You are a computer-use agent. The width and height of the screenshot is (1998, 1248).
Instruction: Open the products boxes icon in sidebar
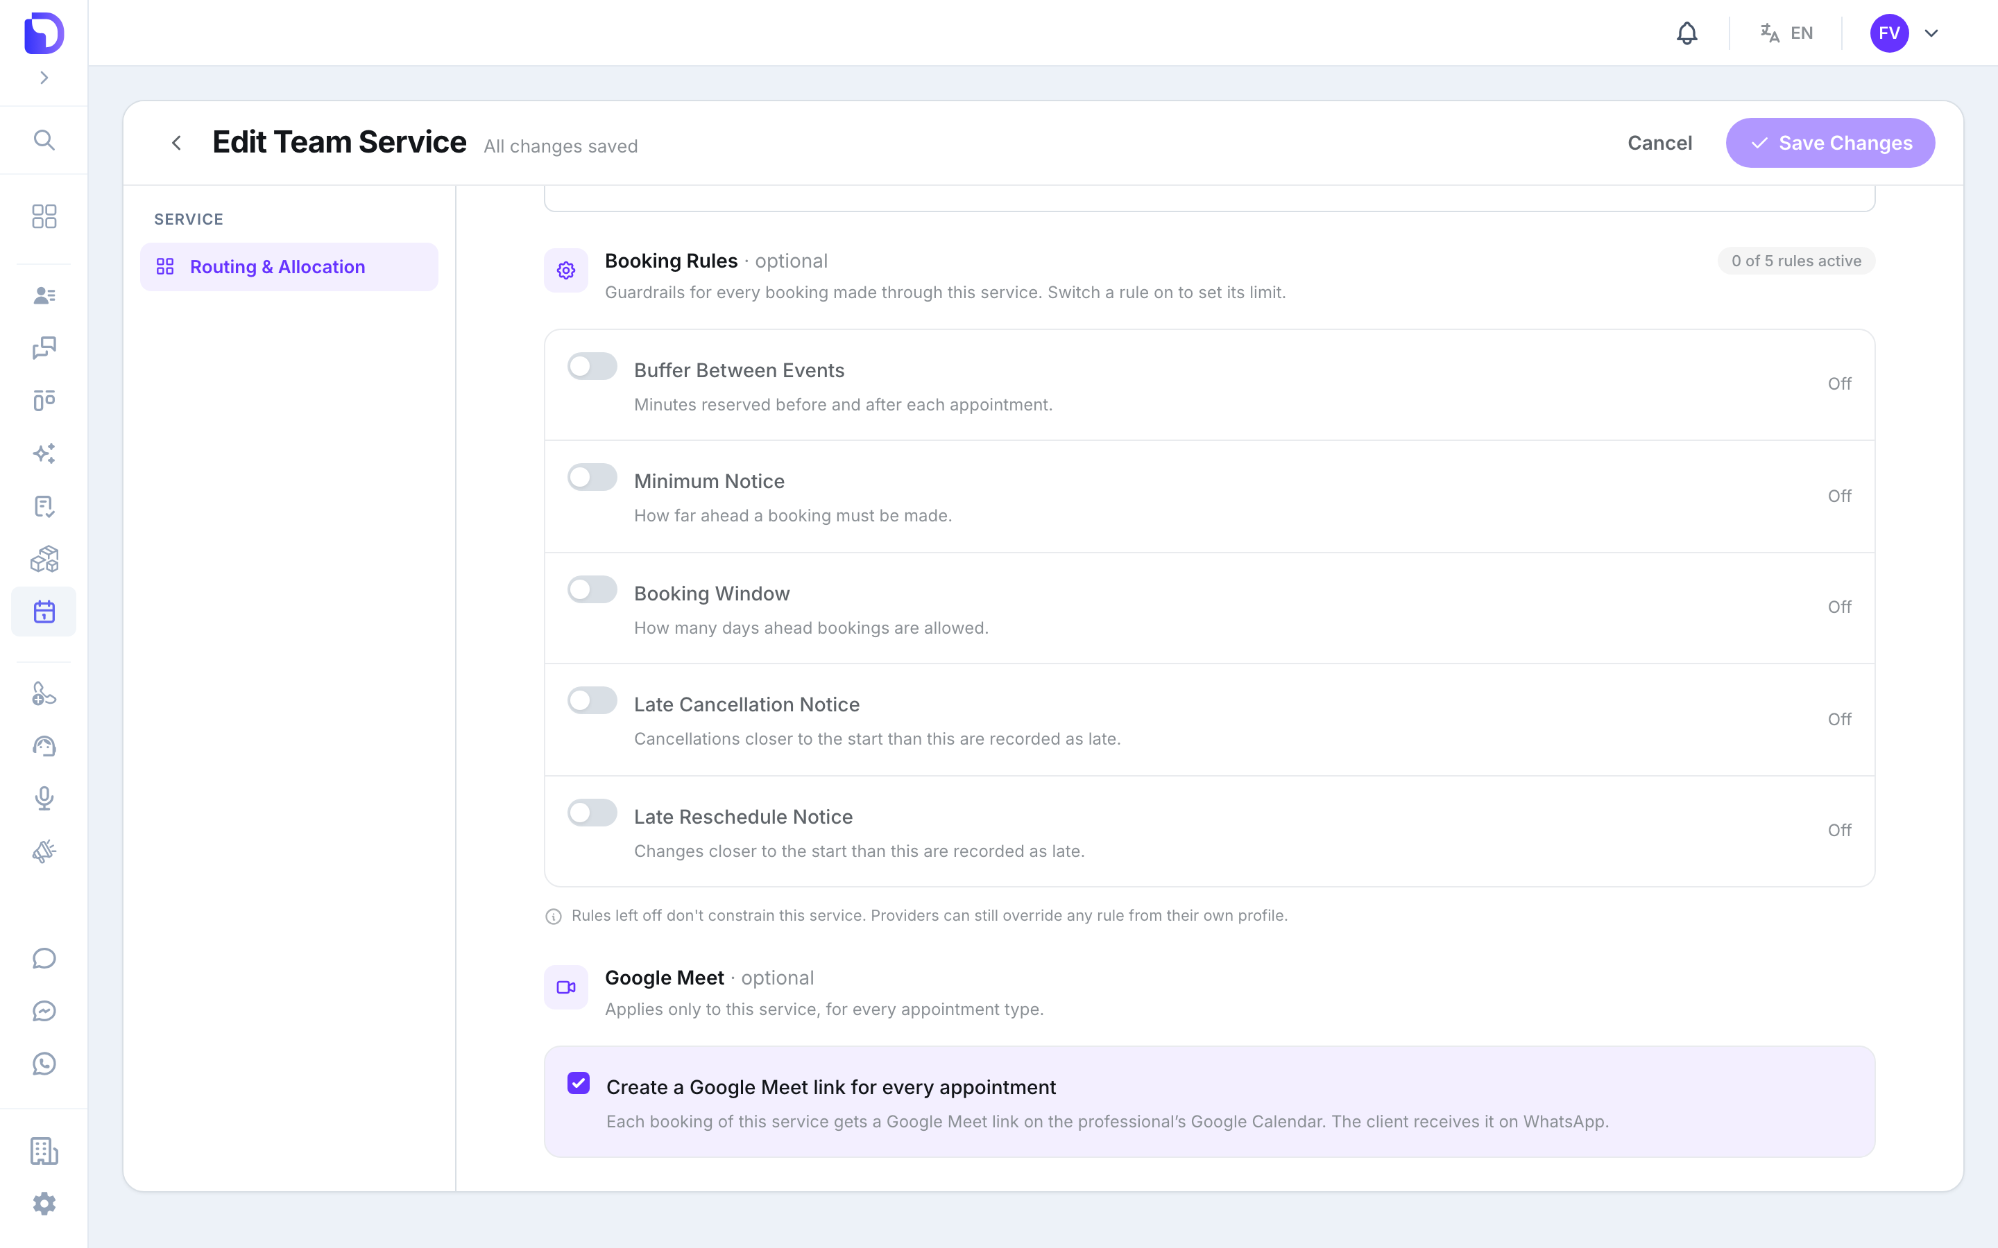pyautogui.click(x=44, y=559)
